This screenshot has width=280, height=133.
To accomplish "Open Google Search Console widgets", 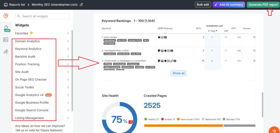I will click(32, 110).
